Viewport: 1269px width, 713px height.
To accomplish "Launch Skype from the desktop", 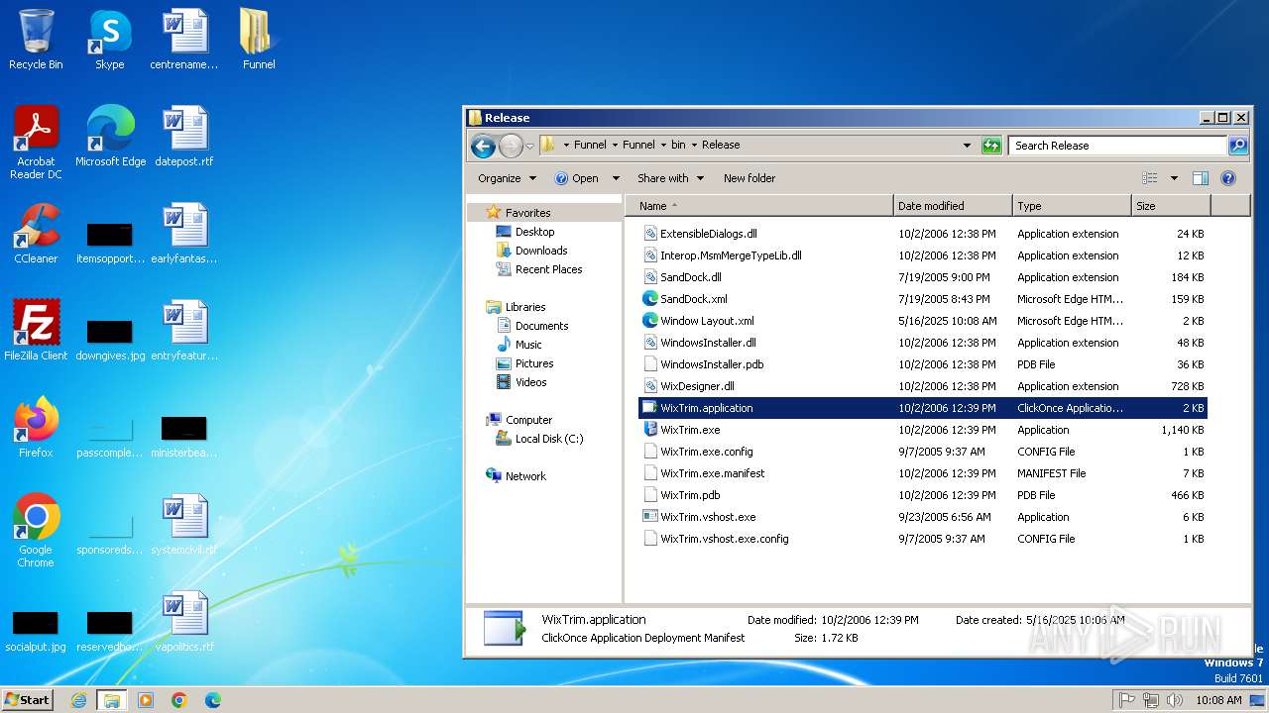I will pyautogui.click(x=110, y=41).
